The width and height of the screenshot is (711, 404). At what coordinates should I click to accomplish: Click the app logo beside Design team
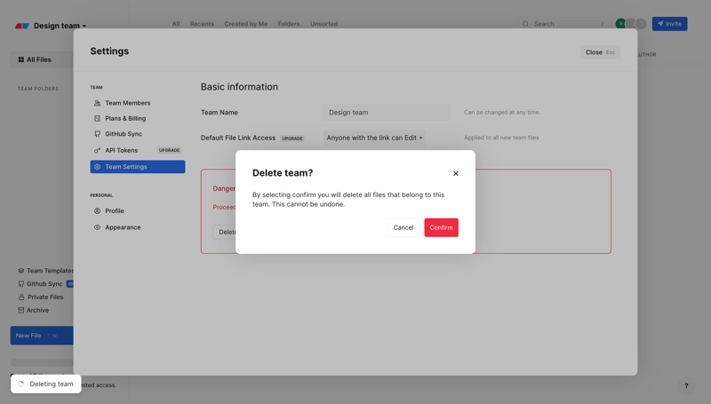(x=21, y=26)
